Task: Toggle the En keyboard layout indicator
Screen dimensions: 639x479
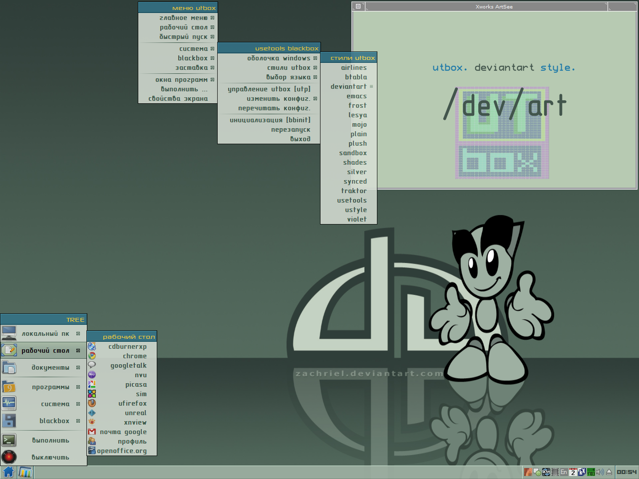Action: click(x=564, y=472)
